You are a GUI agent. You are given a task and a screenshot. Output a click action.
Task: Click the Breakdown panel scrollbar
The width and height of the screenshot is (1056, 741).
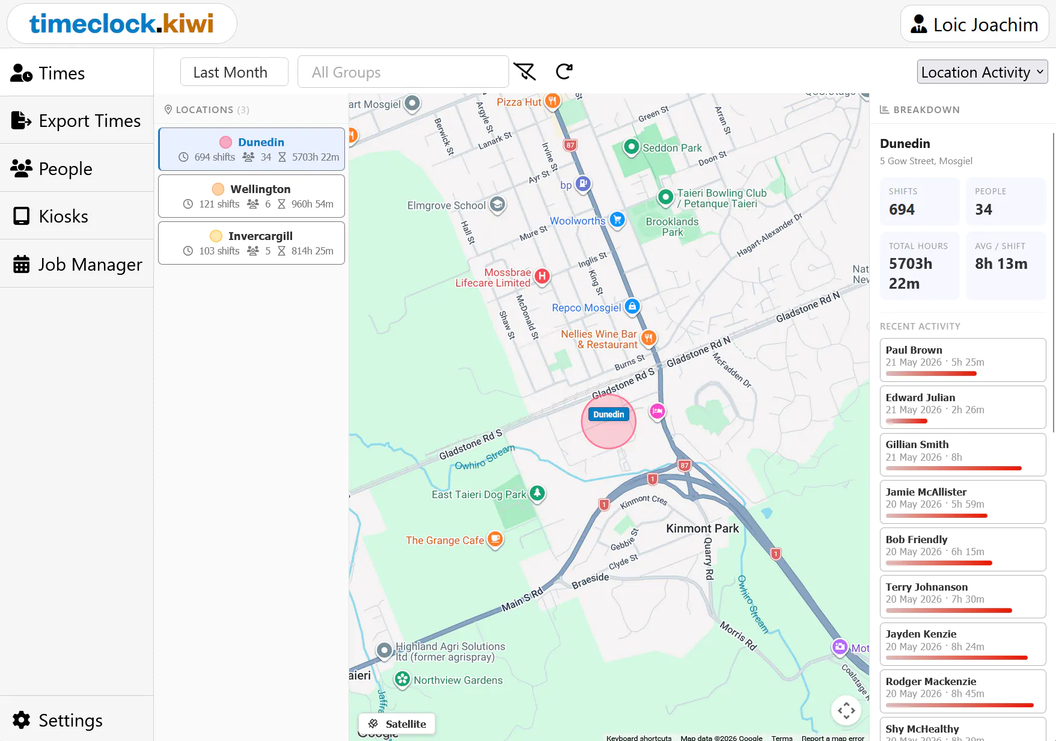pos(1054,283)
